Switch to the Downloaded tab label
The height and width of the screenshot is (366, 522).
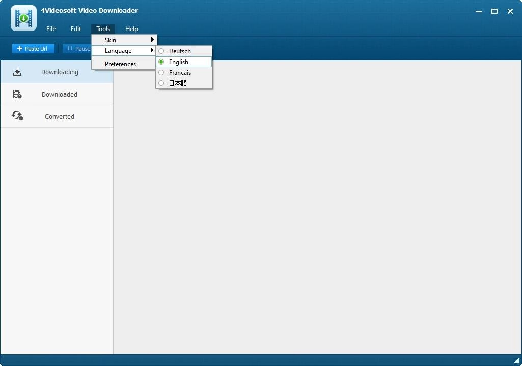click(x=60, y=94)
